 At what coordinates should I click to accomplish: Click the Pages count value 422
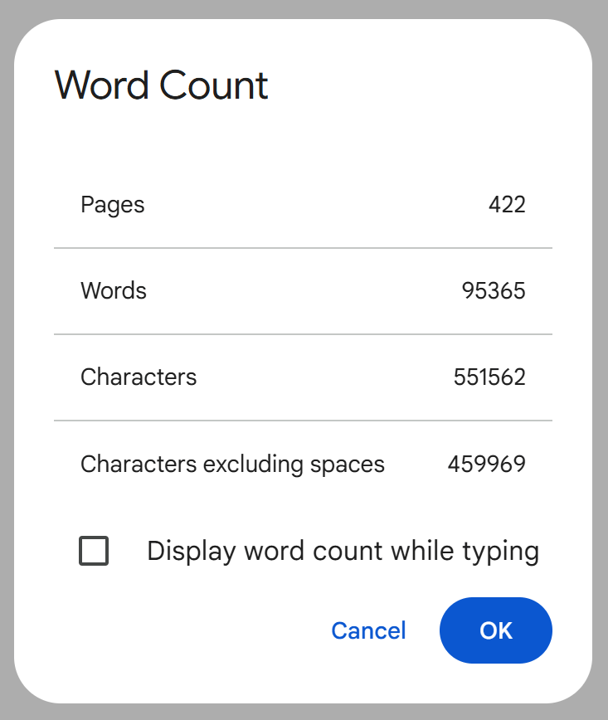(507, 205)
